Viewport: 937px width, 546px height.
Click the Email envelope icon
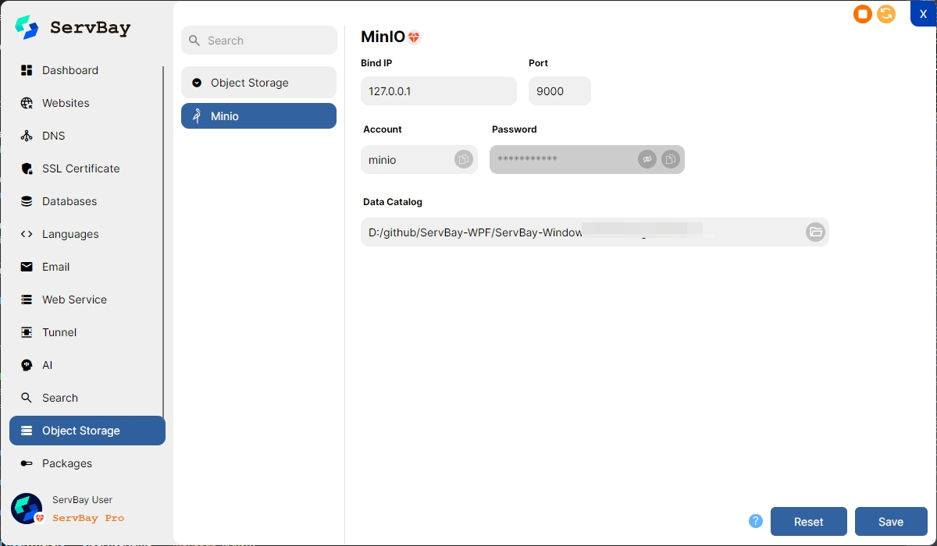point(27,267)
